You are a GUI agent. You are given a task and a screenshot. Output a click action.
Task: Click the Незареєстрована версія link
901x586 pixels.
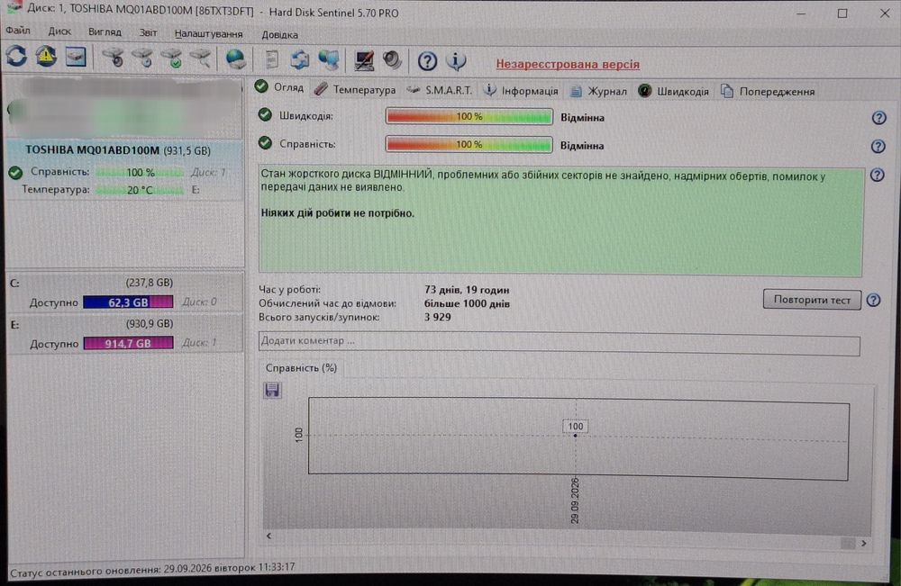click(x=568, y=64)
